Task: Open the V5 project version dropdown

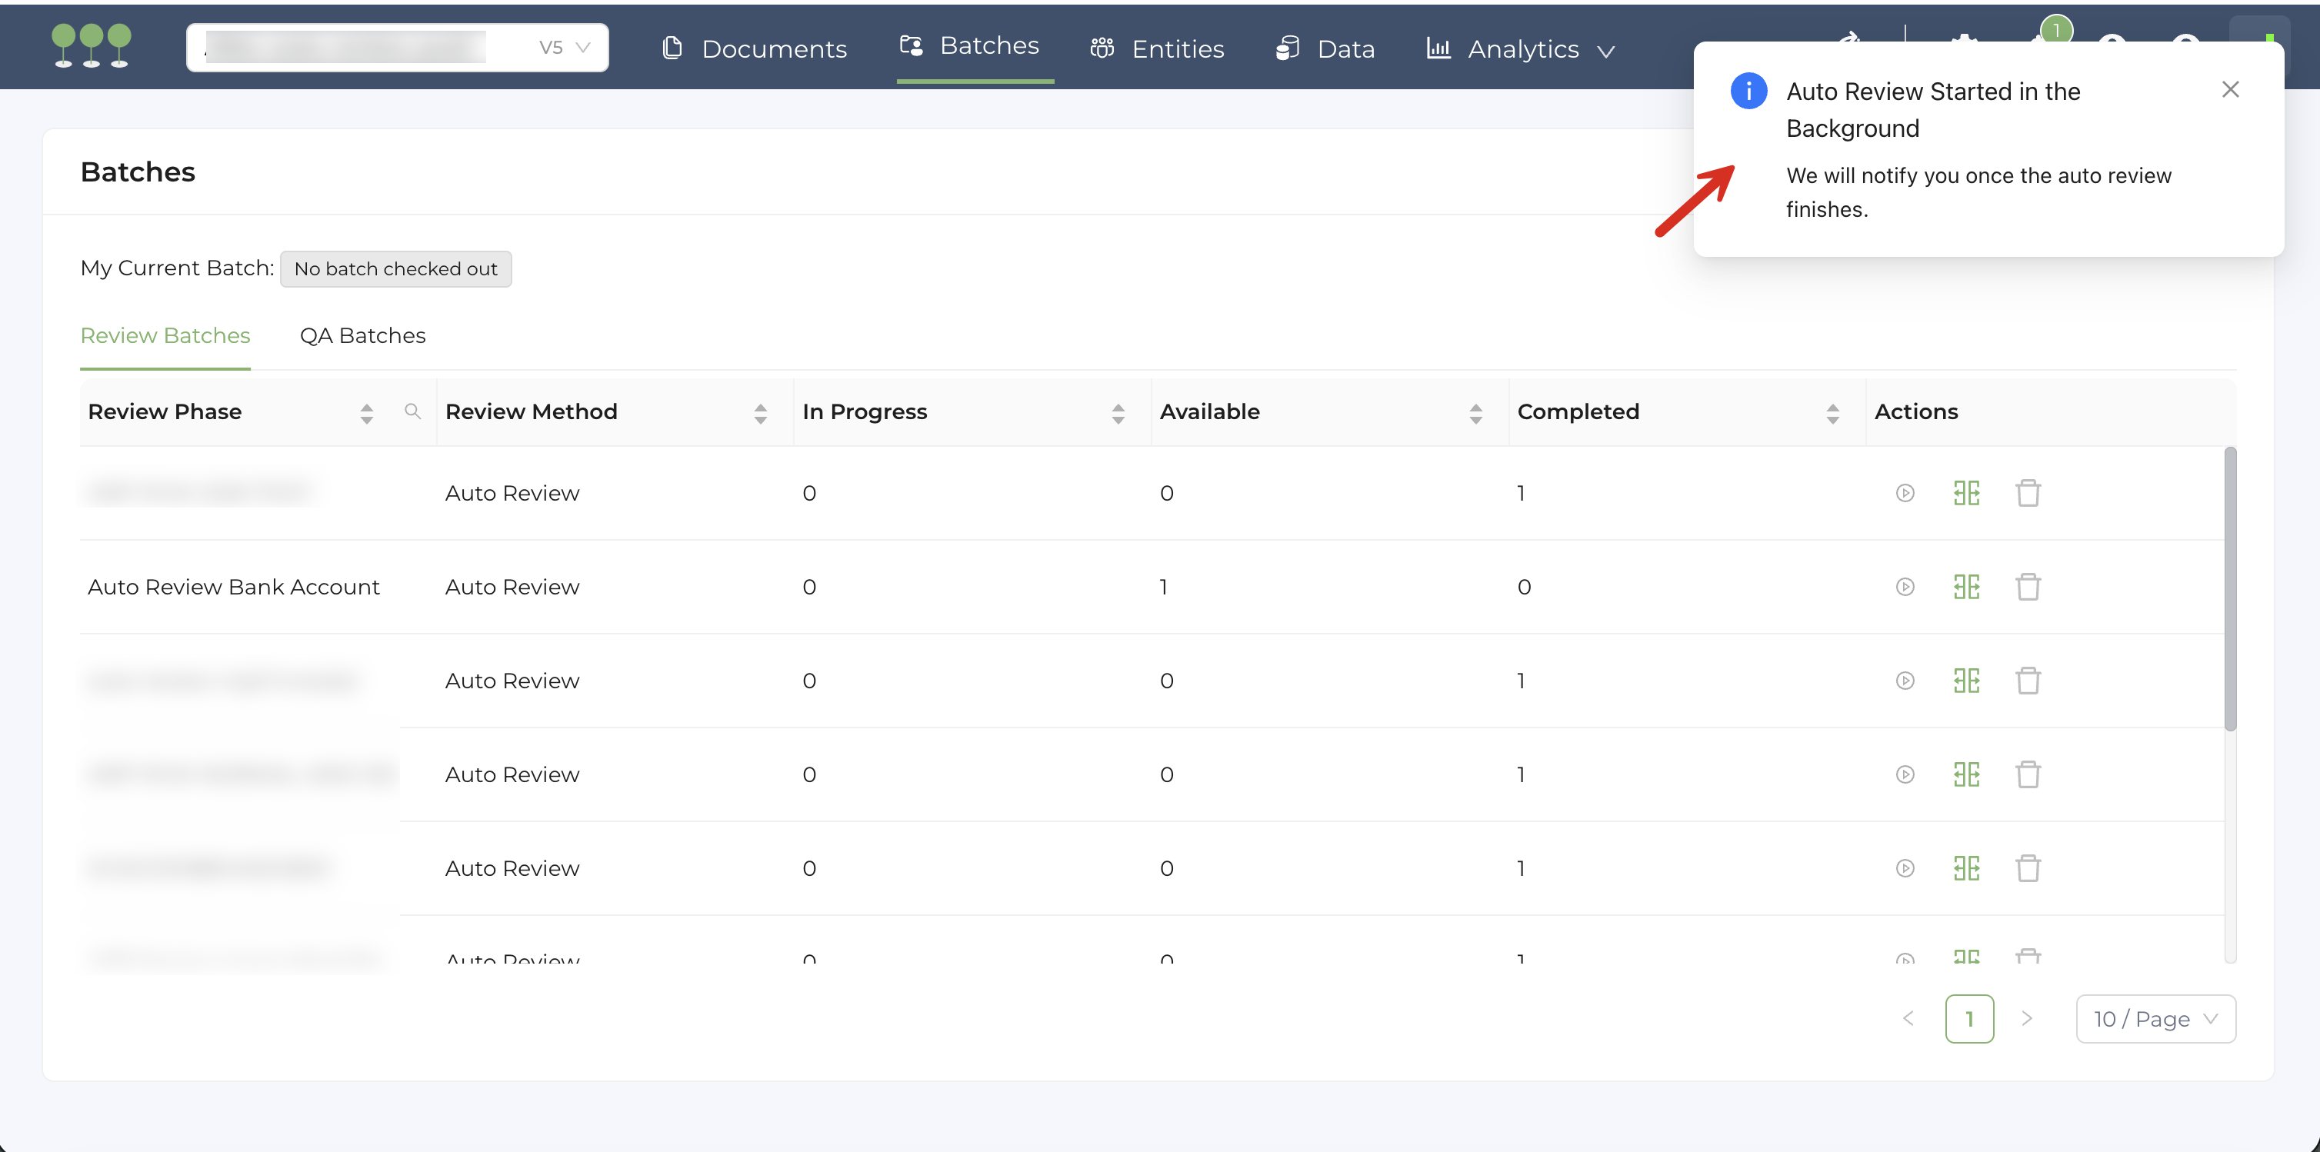Action: [x=565, y=48]
